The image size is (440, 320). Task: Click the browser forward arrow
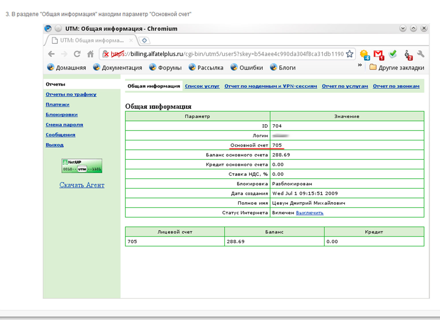click(64, 54)
